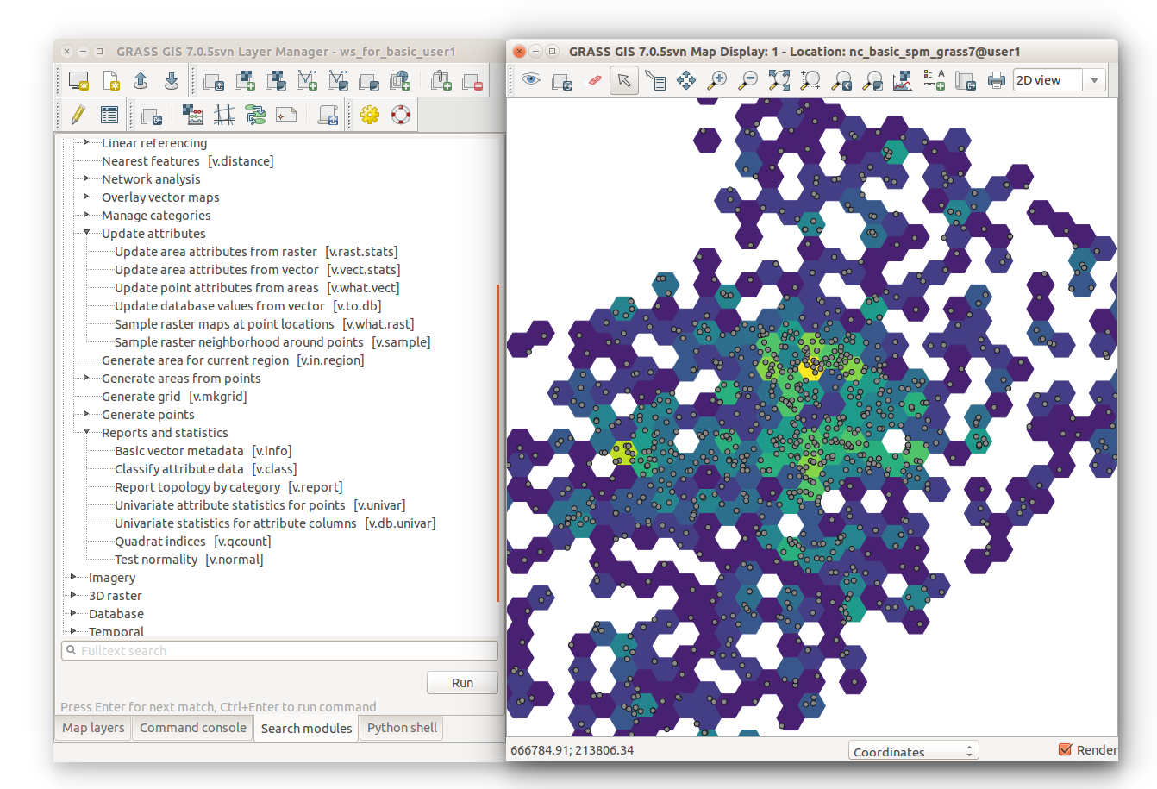Open the attribute table icon
This screenshot has width=1157, height=789.
tap(109, 114)
